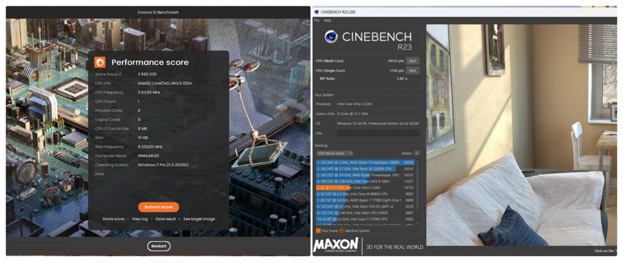The image size is (623, 262).
Task: Select the Intel Xeon W-3265M ranking row
Action: click(x=365, y=169)
